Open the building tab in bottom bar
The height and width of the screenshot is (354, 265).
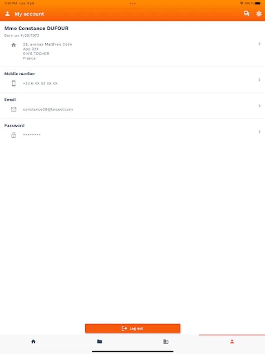[x=166, y=341]
